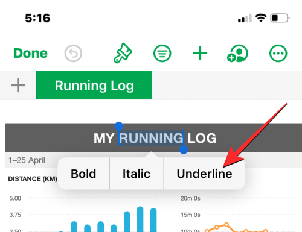Screen dimensions: 302x232
Task: Tap the tallest blue distance bar
Action: click(x=140, y=219)
